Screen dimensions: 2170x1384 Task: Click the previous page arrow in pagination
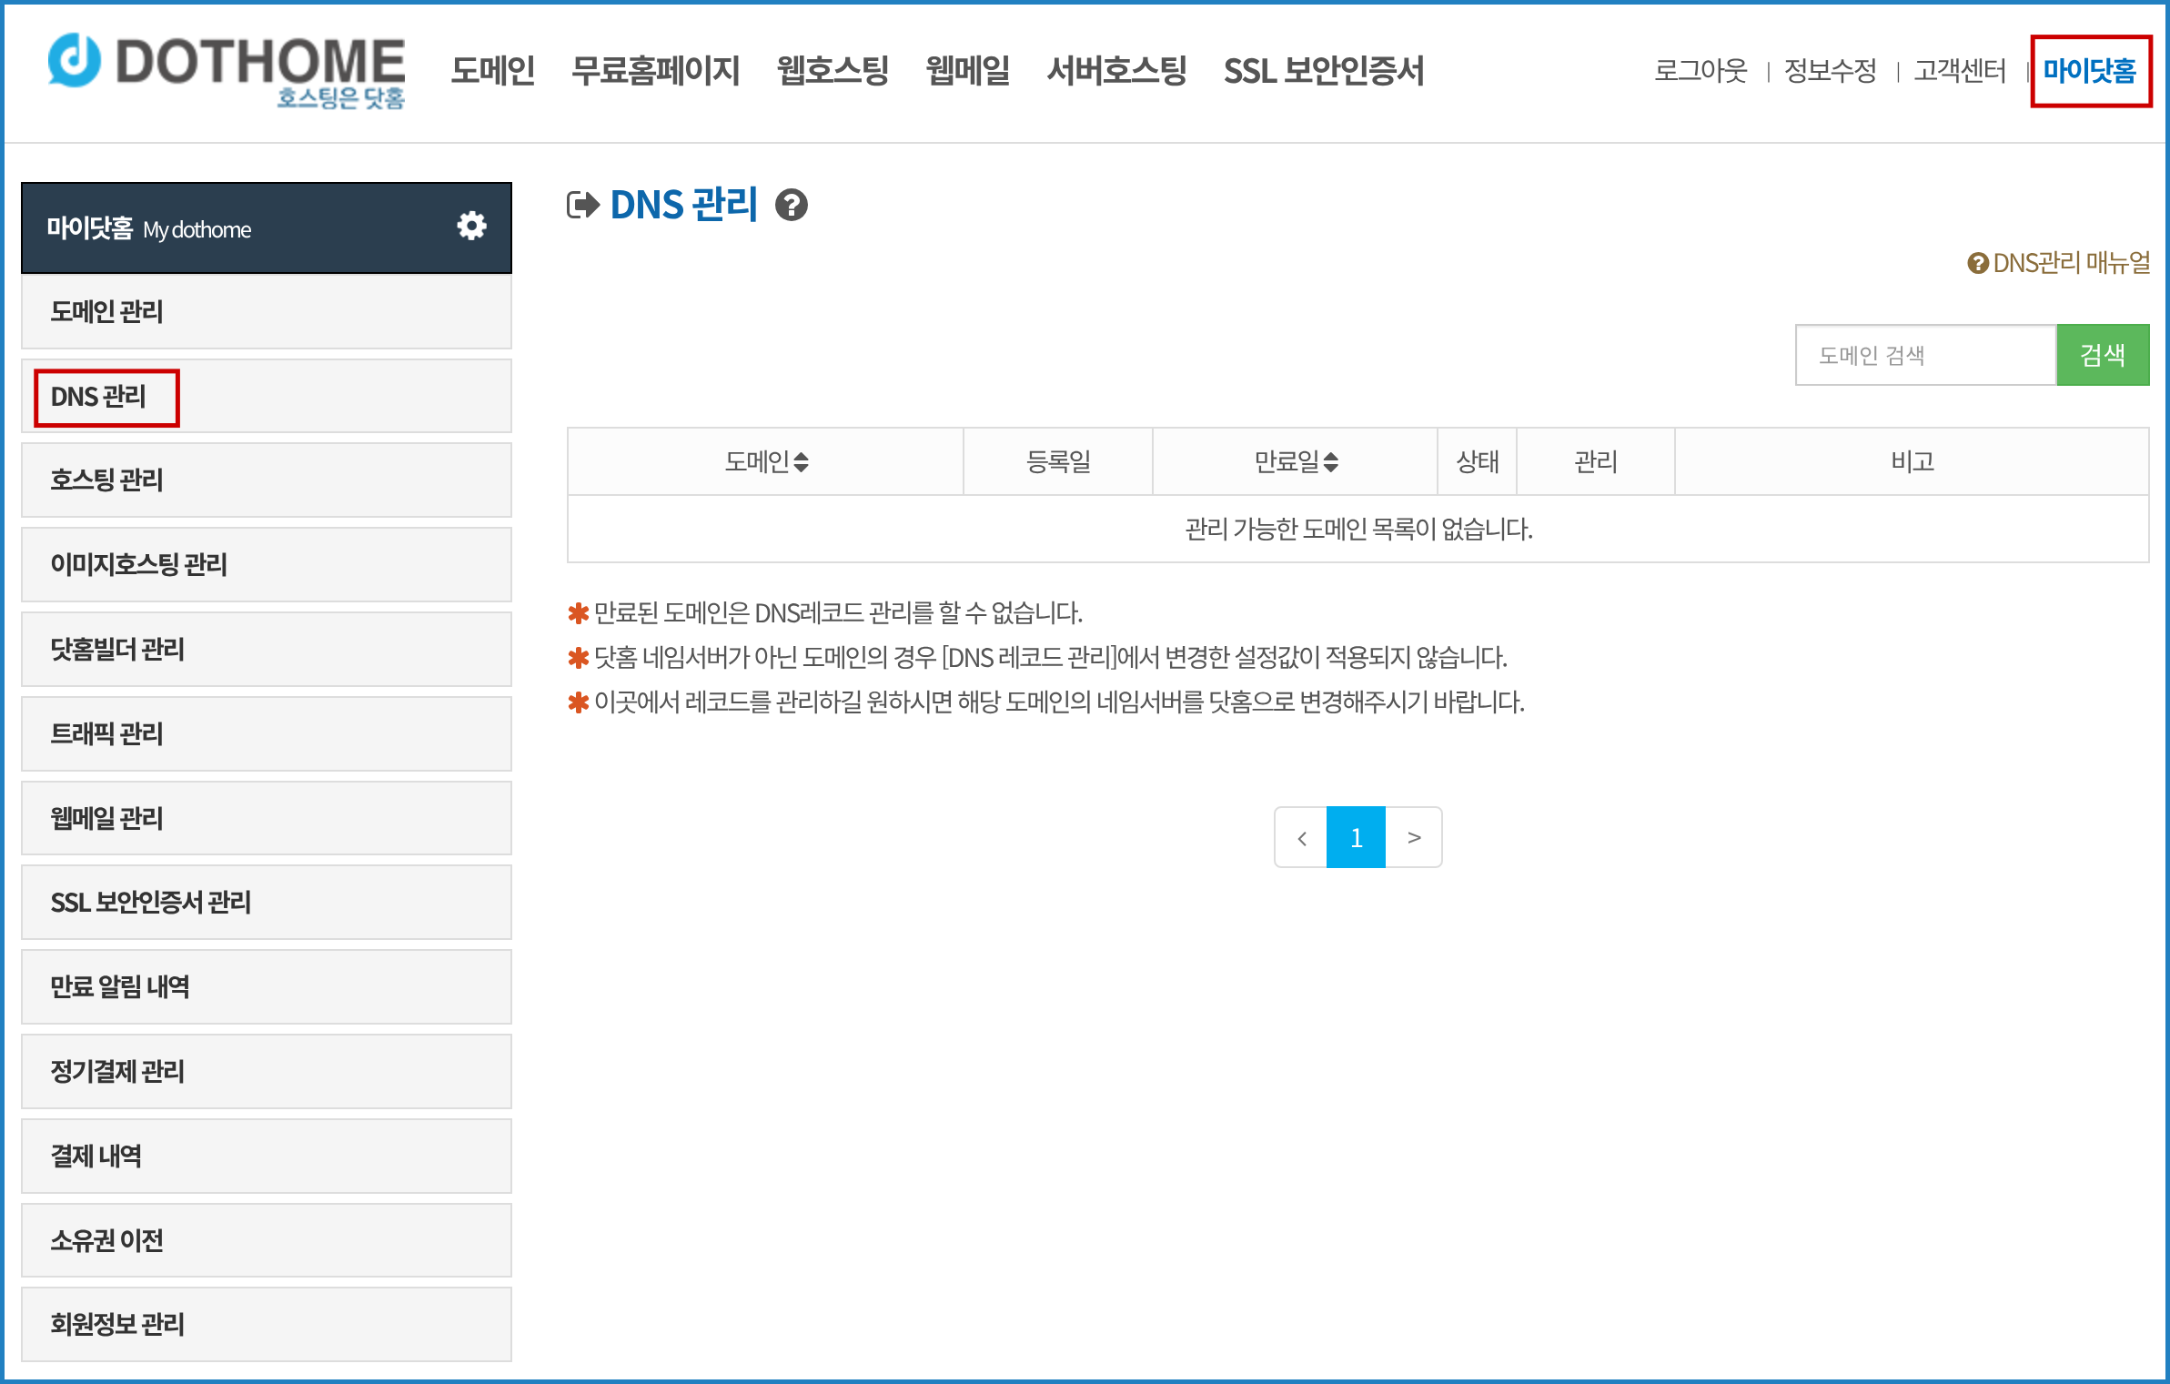(x=1301, y=837)
